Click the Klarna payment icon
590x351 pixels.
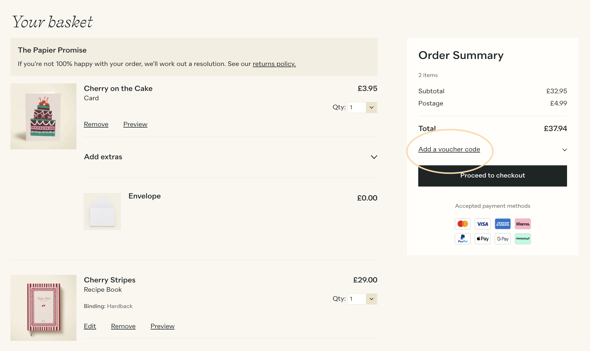click(x=523, y=224)
